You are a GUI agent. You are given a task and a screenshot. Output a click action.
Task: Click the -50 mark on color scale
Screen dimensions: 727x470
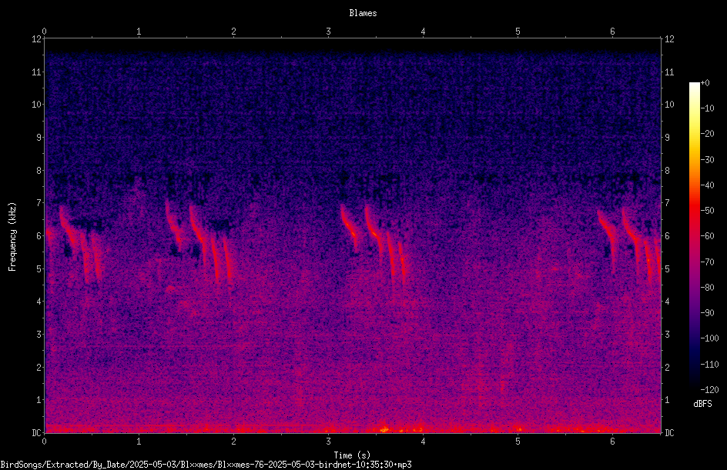point(708,210)
